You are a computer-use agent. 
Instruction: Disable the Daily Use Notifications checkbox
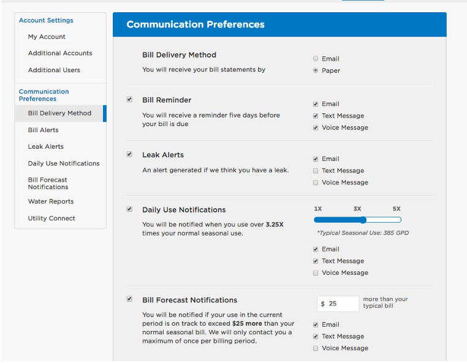[x=129, y=209]
